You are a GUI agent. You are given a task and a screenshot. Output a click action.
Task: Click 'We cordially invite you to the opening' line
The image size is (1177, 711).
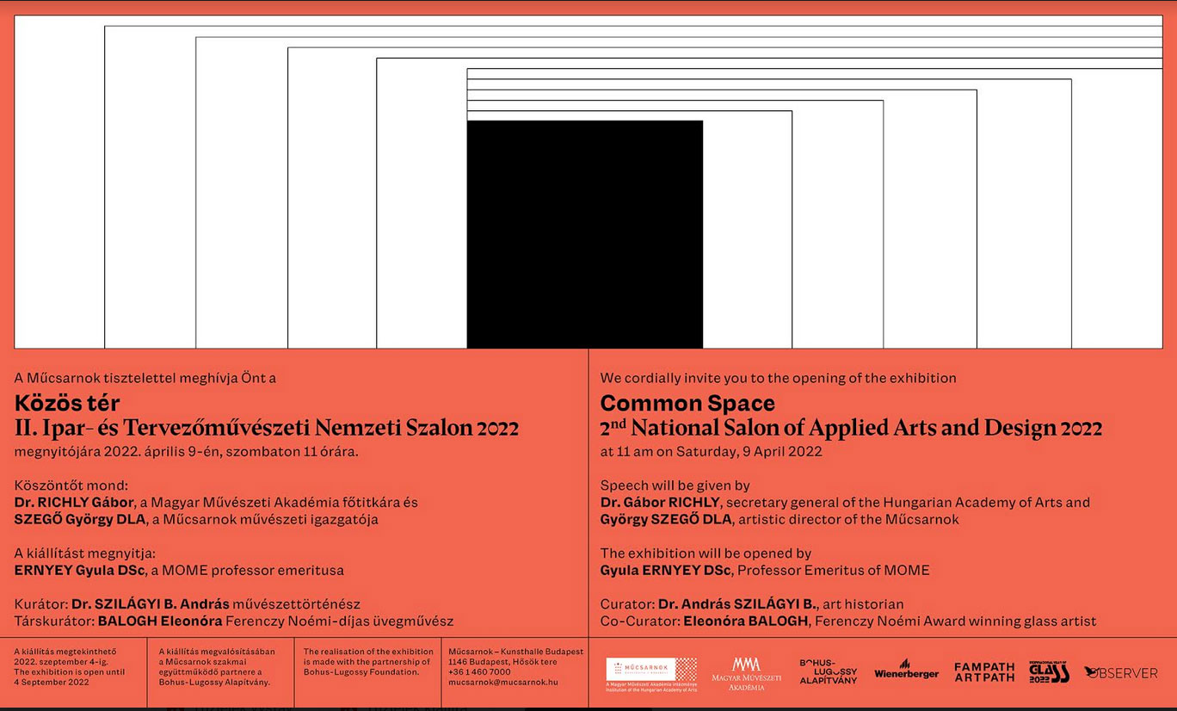779,378
